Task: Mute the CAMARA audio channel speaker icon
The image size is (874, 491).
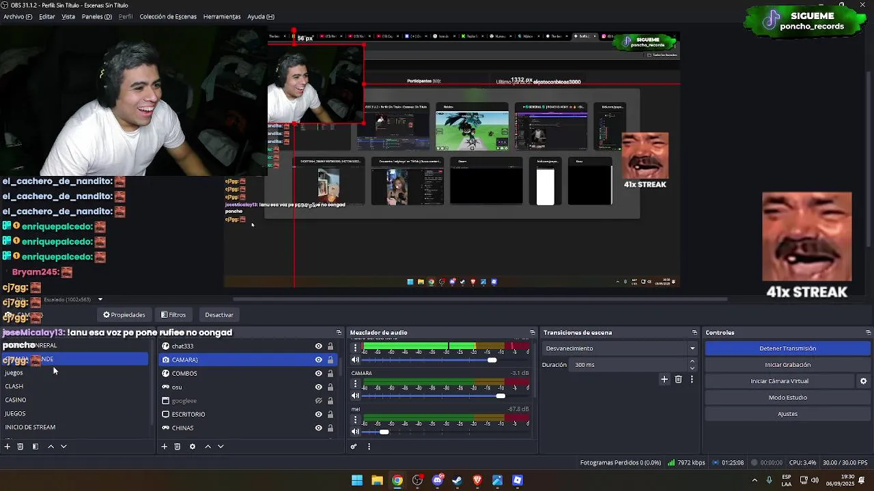Action: (355, 396)
